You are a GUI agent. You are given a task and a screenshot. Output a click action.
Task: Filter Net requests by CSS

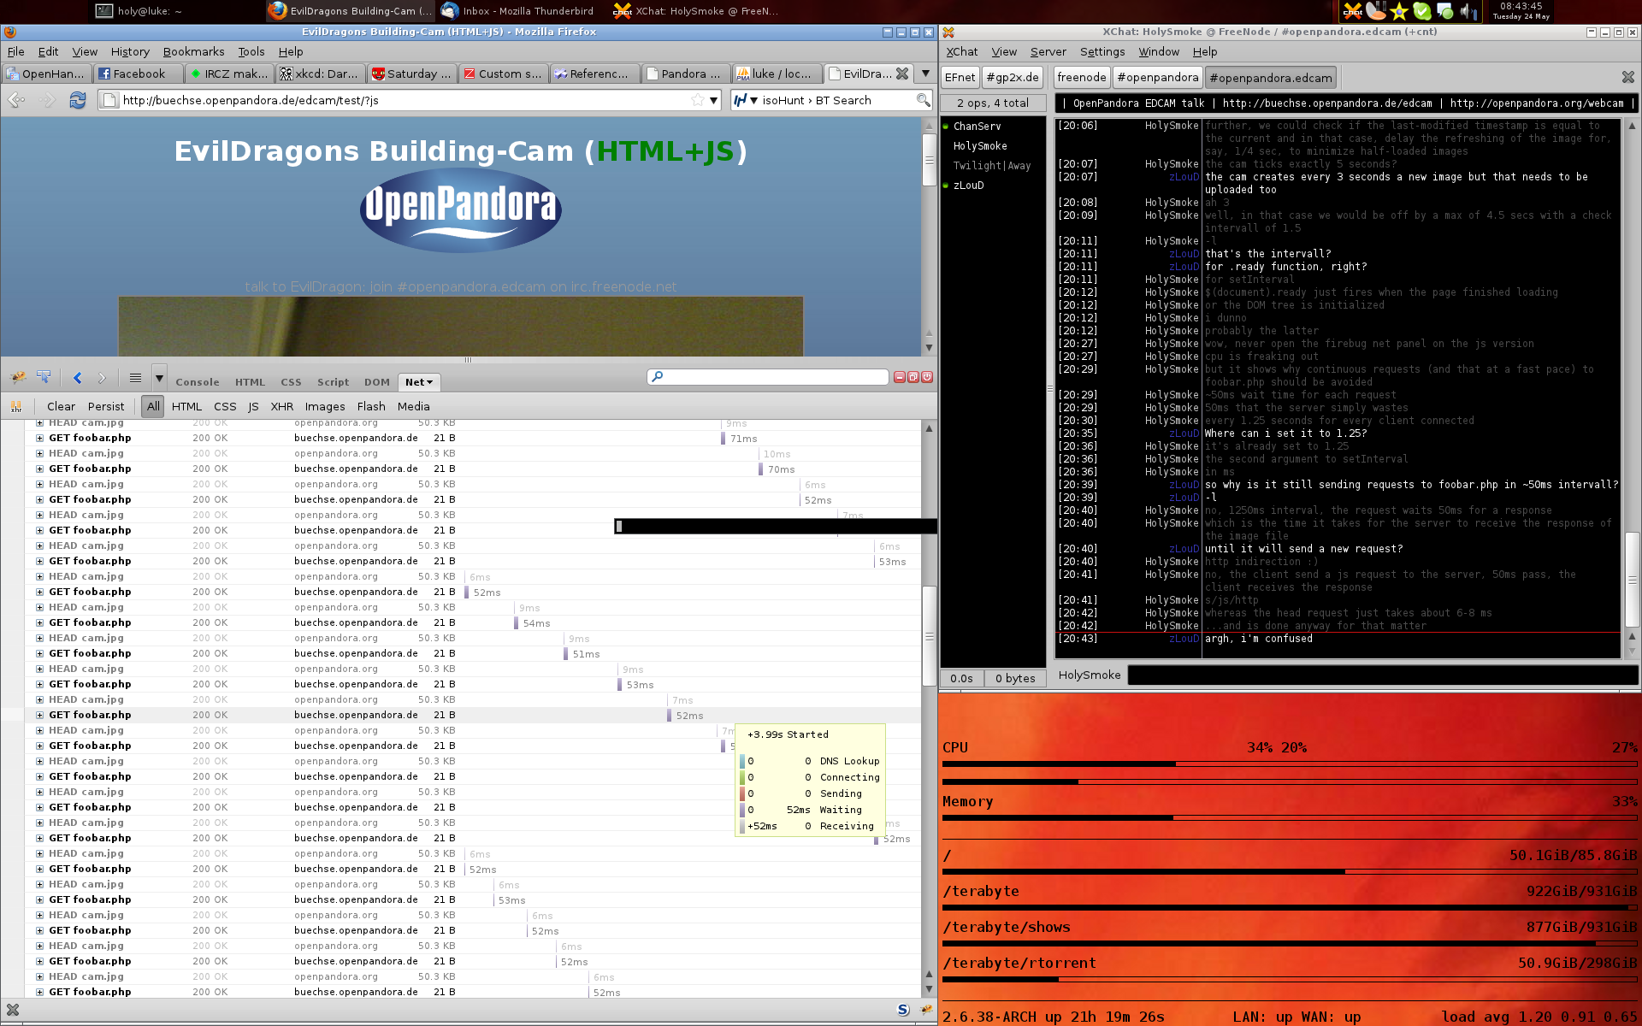click(225, 407)
